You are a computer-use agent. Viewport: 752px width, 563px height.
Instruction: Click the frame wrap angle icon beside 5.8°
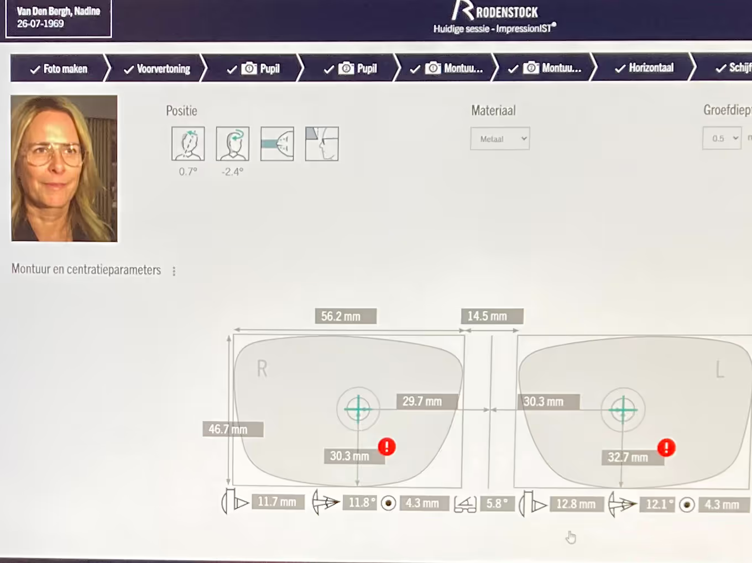pos(465,504)
